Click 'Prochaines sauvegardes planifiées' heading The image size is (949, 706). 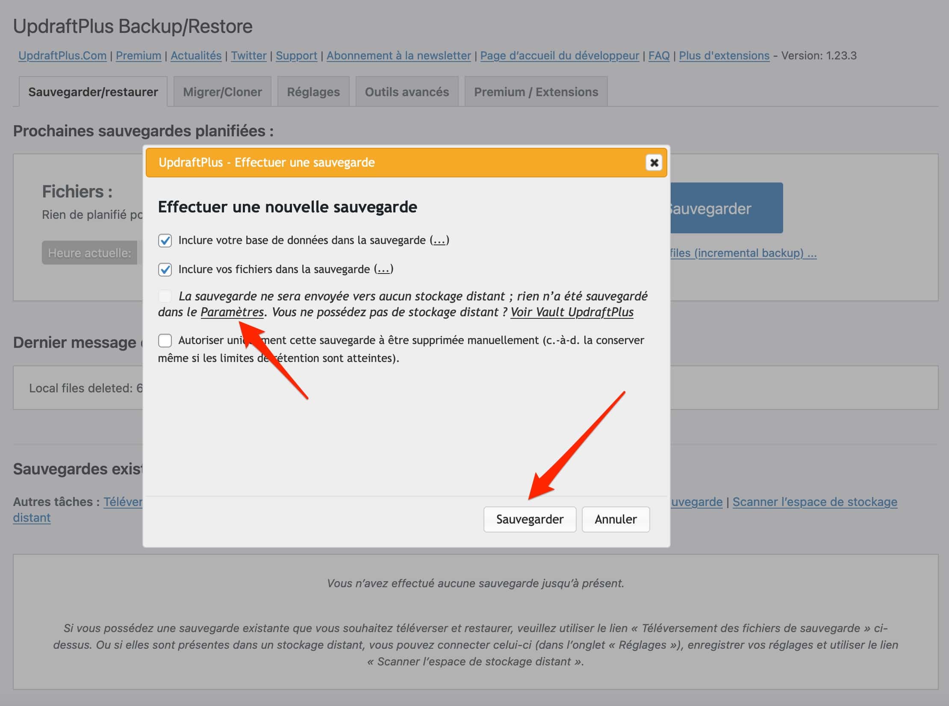(143, 131)
